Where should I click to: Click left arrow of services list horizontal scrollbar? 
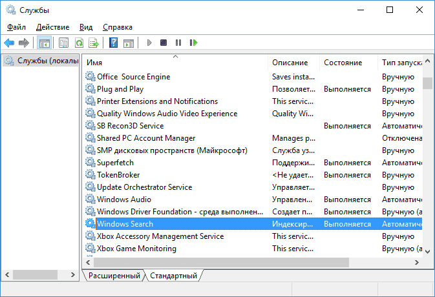coord(88,262)
